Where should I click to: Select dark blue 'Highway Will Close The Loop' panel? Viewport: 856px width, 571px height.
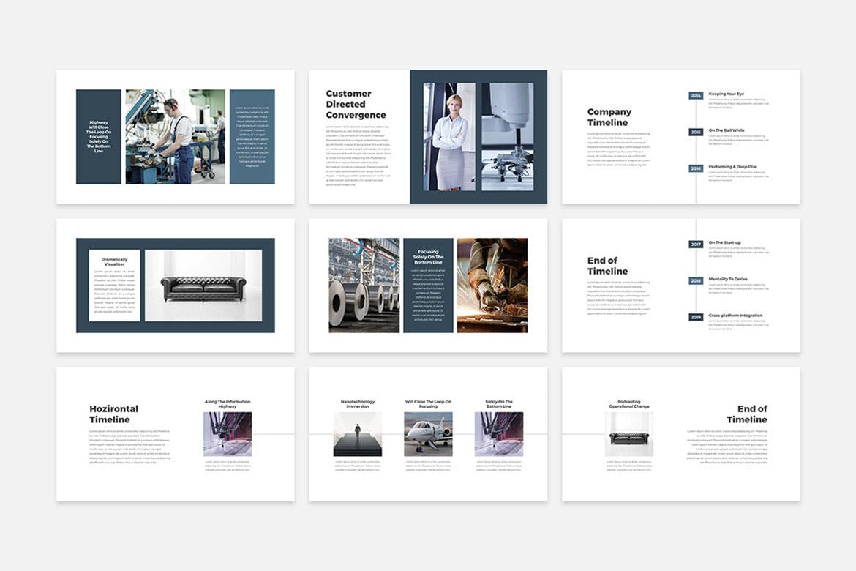pyautogui.click(x=99, y=136)
